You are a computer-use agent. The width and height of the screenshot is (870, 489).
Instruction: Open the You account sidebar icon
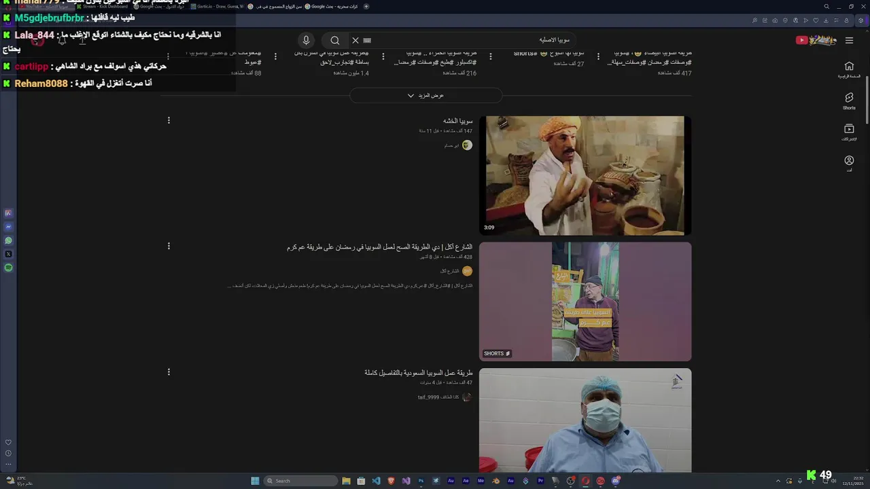pyautogui.click(x=849, y=163)
